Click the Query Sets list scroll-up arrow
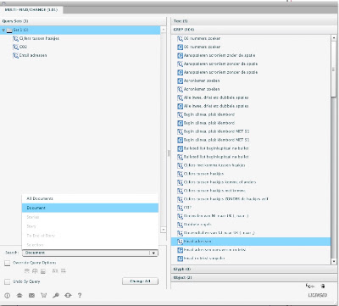 point(164,30)
